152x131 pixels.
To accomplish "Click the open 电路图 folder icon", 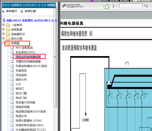I will click(x=8, y=43).
